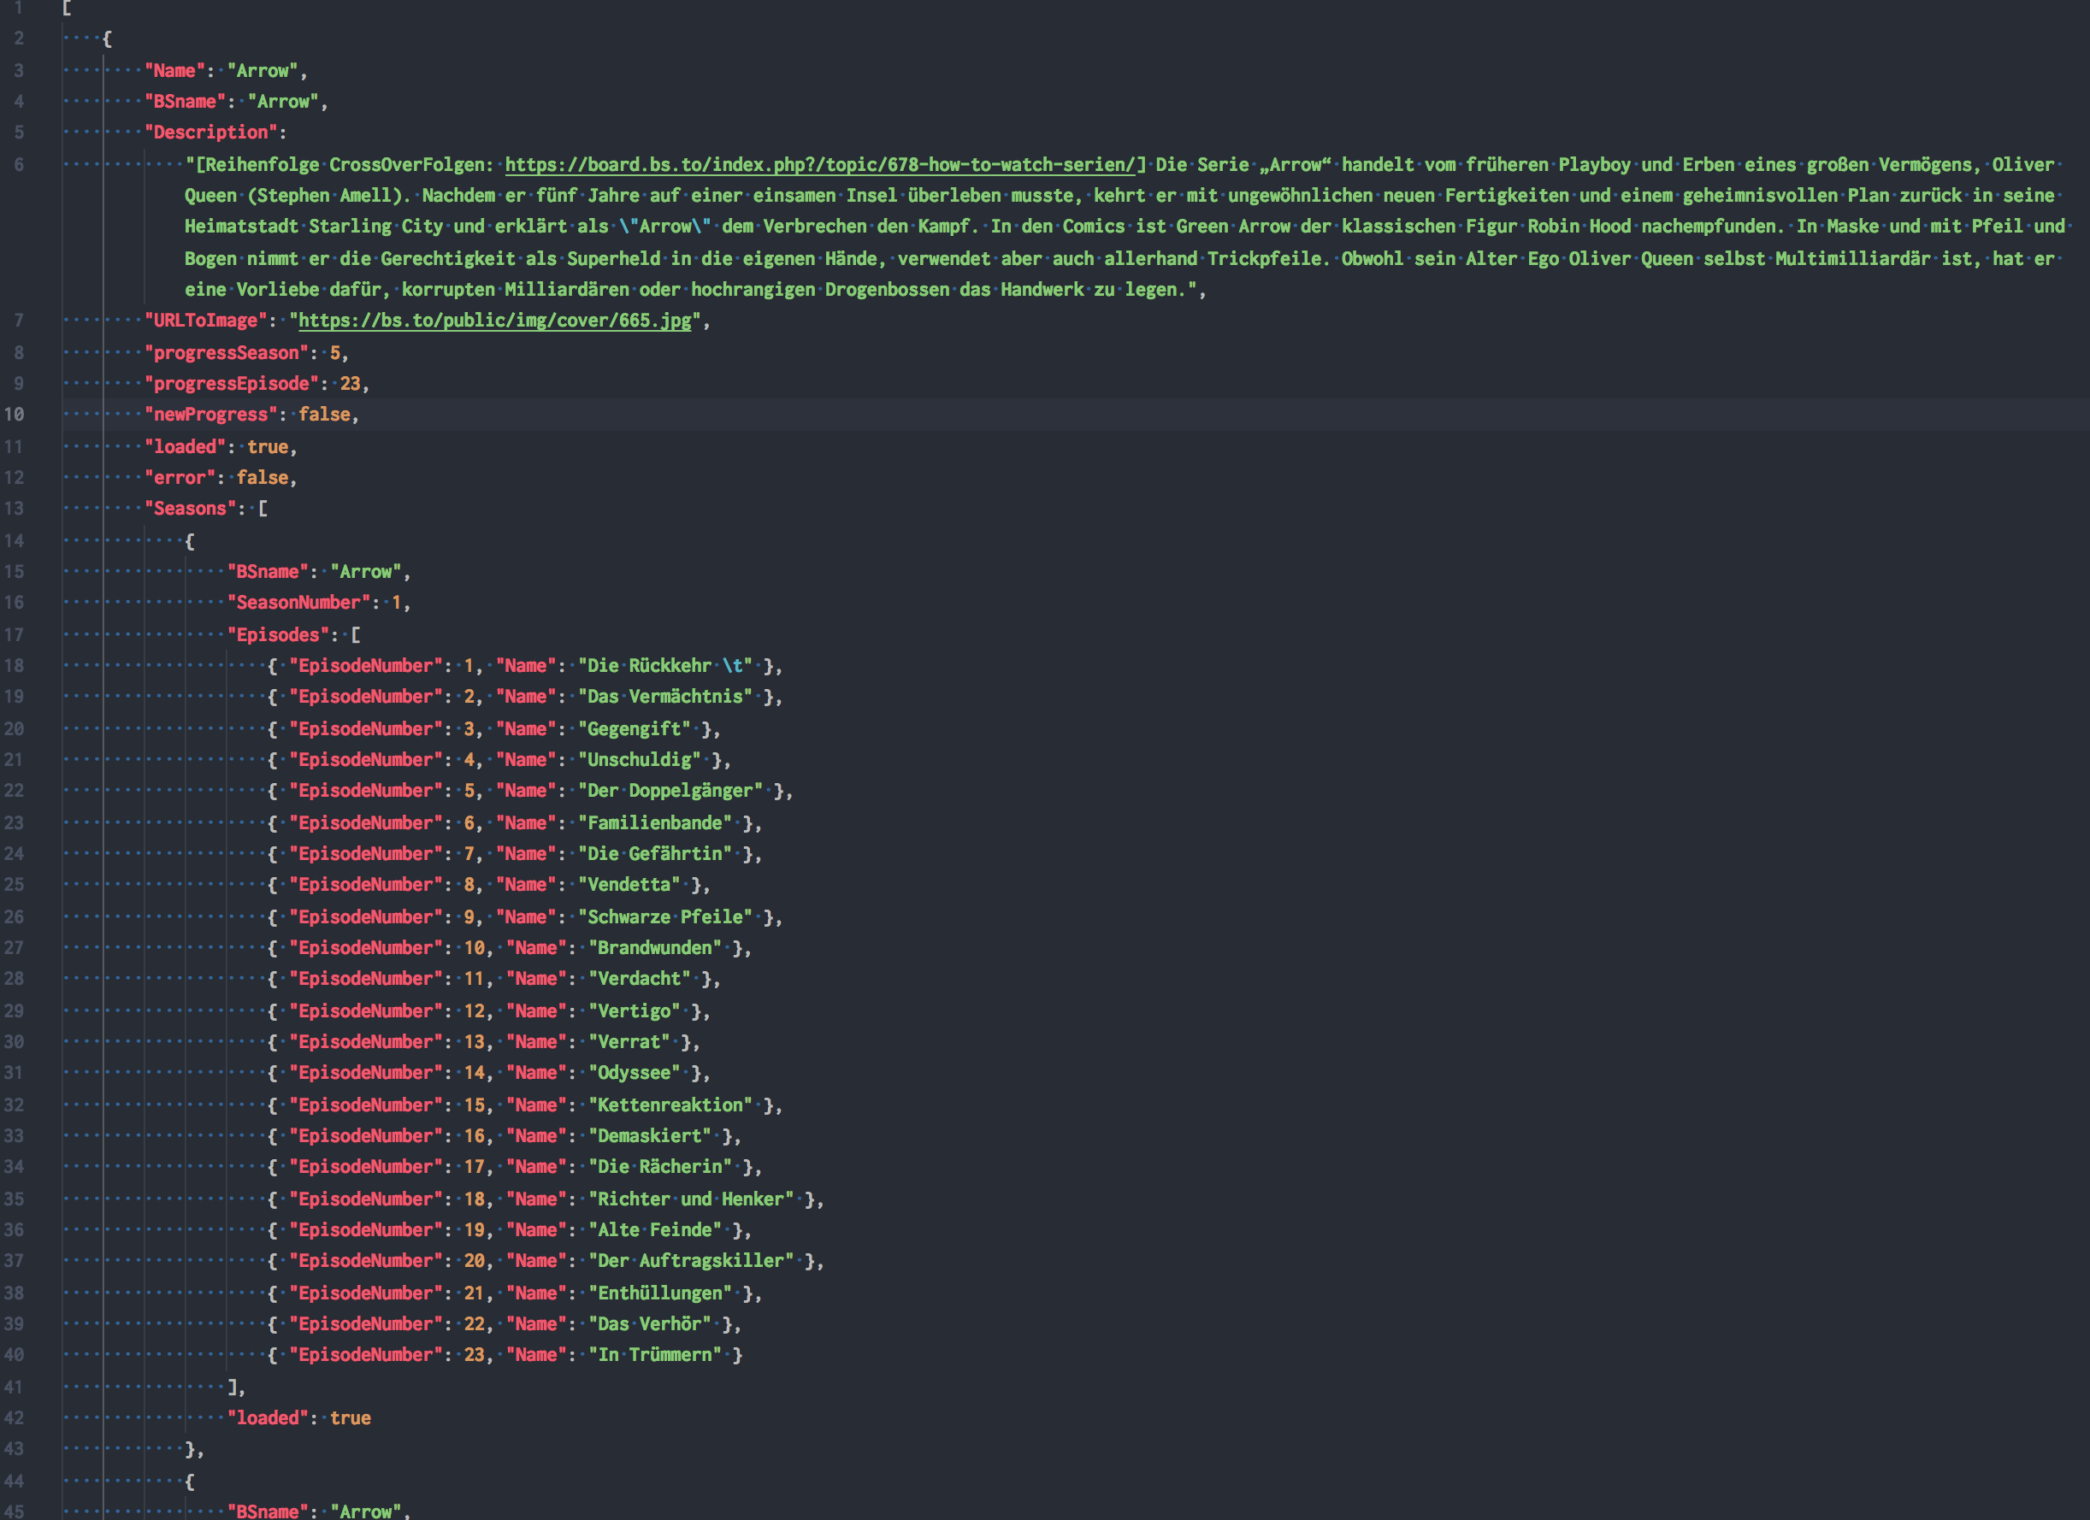Image resolution: width=2090 pixels, height=1520 pixels.
Task: Click the EpisodeNumber value 20
Action: coord(474,1260)
